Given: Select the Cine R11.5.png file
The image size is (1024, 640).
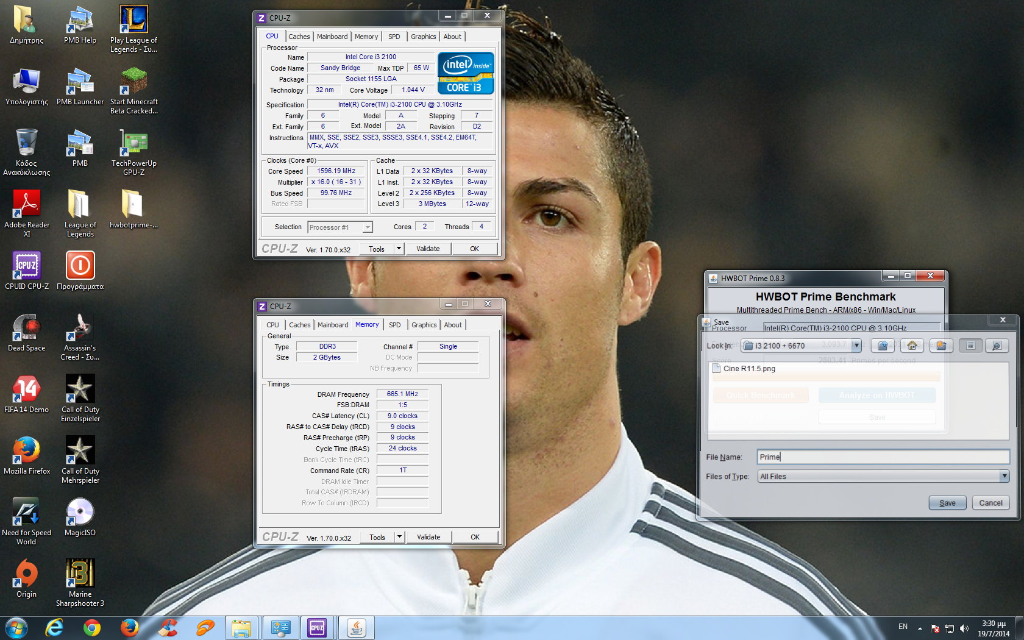Looking at the screenshot, I should tap(744, 369).
